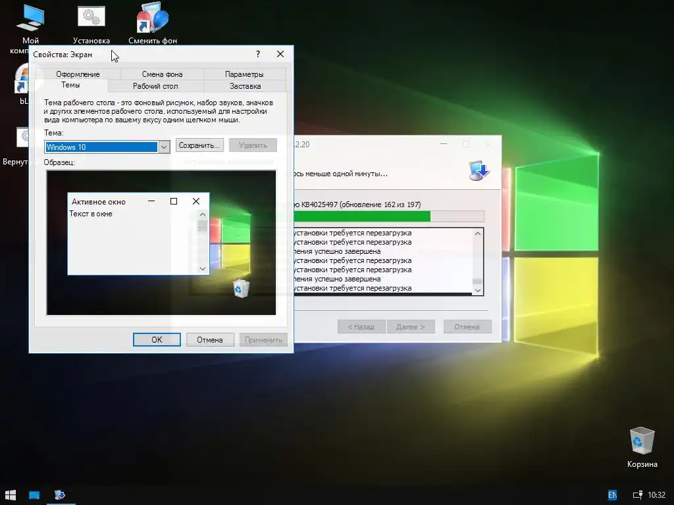Click the sample window scroll-down arrow
This screenshot has height=505, width=674.
(x=203, y=269)
